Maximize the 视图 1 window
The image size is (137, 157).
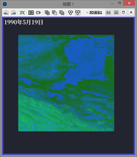(120, 3)
